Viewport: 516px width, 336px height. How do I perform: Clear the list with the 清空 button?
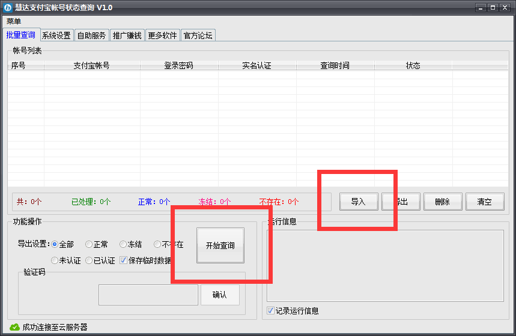point(484,202)
